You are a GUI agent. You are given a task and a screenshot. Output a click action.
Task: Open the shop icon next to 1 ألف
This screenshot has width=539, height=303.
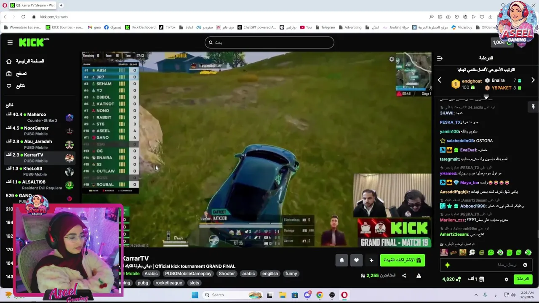pos(482,279)
